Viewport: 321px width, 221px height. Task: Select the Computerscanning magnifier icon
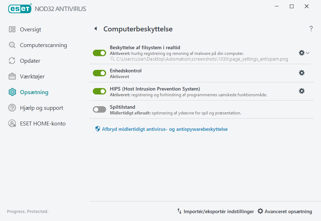[12, 45]
